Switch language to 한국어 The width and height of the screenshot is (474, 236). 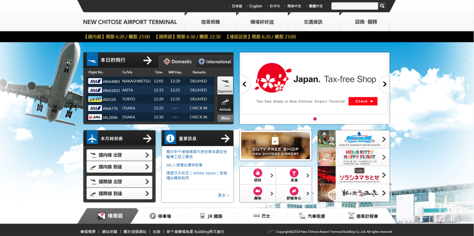pos(275,6)
